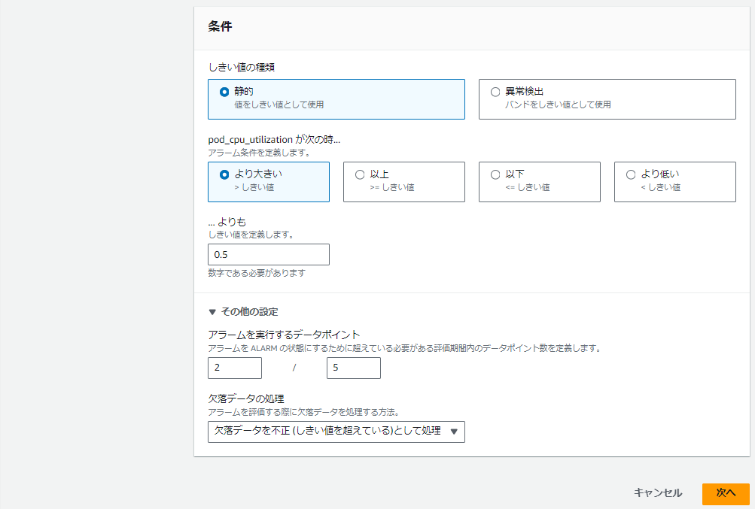Click the datapoints field showing 2
Screen dimensions: 755x509
pyautogui.click(x=235, y=368)
